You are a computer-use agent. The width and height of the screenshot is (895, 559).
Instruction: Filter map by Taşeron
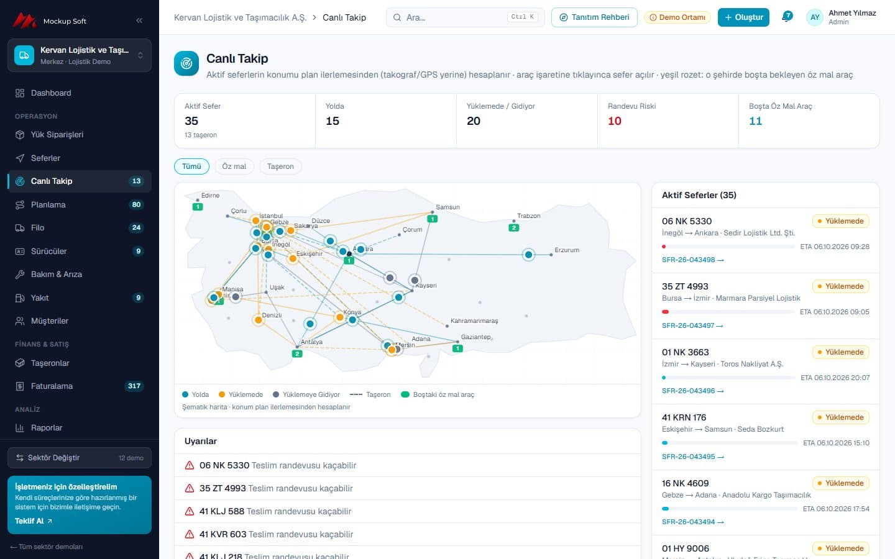(280, 166)
